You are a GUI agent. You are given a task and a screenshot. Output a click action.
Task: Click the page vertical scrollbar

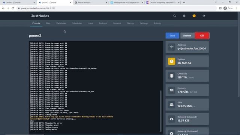[x=239, y=54]
